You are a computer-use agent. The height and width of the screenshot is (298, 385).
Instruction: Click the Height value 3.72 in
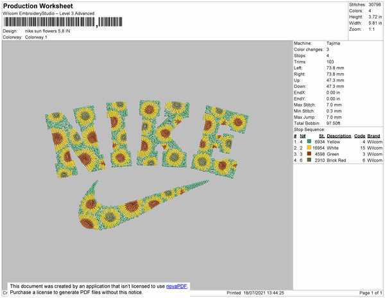375,17
